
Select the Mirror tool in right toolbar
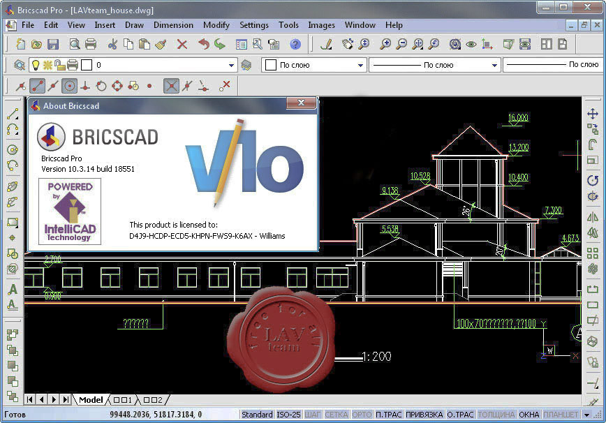[x=593, y=217]
